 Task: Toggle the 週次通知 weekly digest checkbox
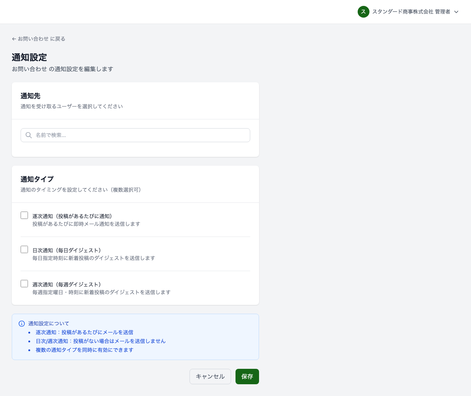24,284
